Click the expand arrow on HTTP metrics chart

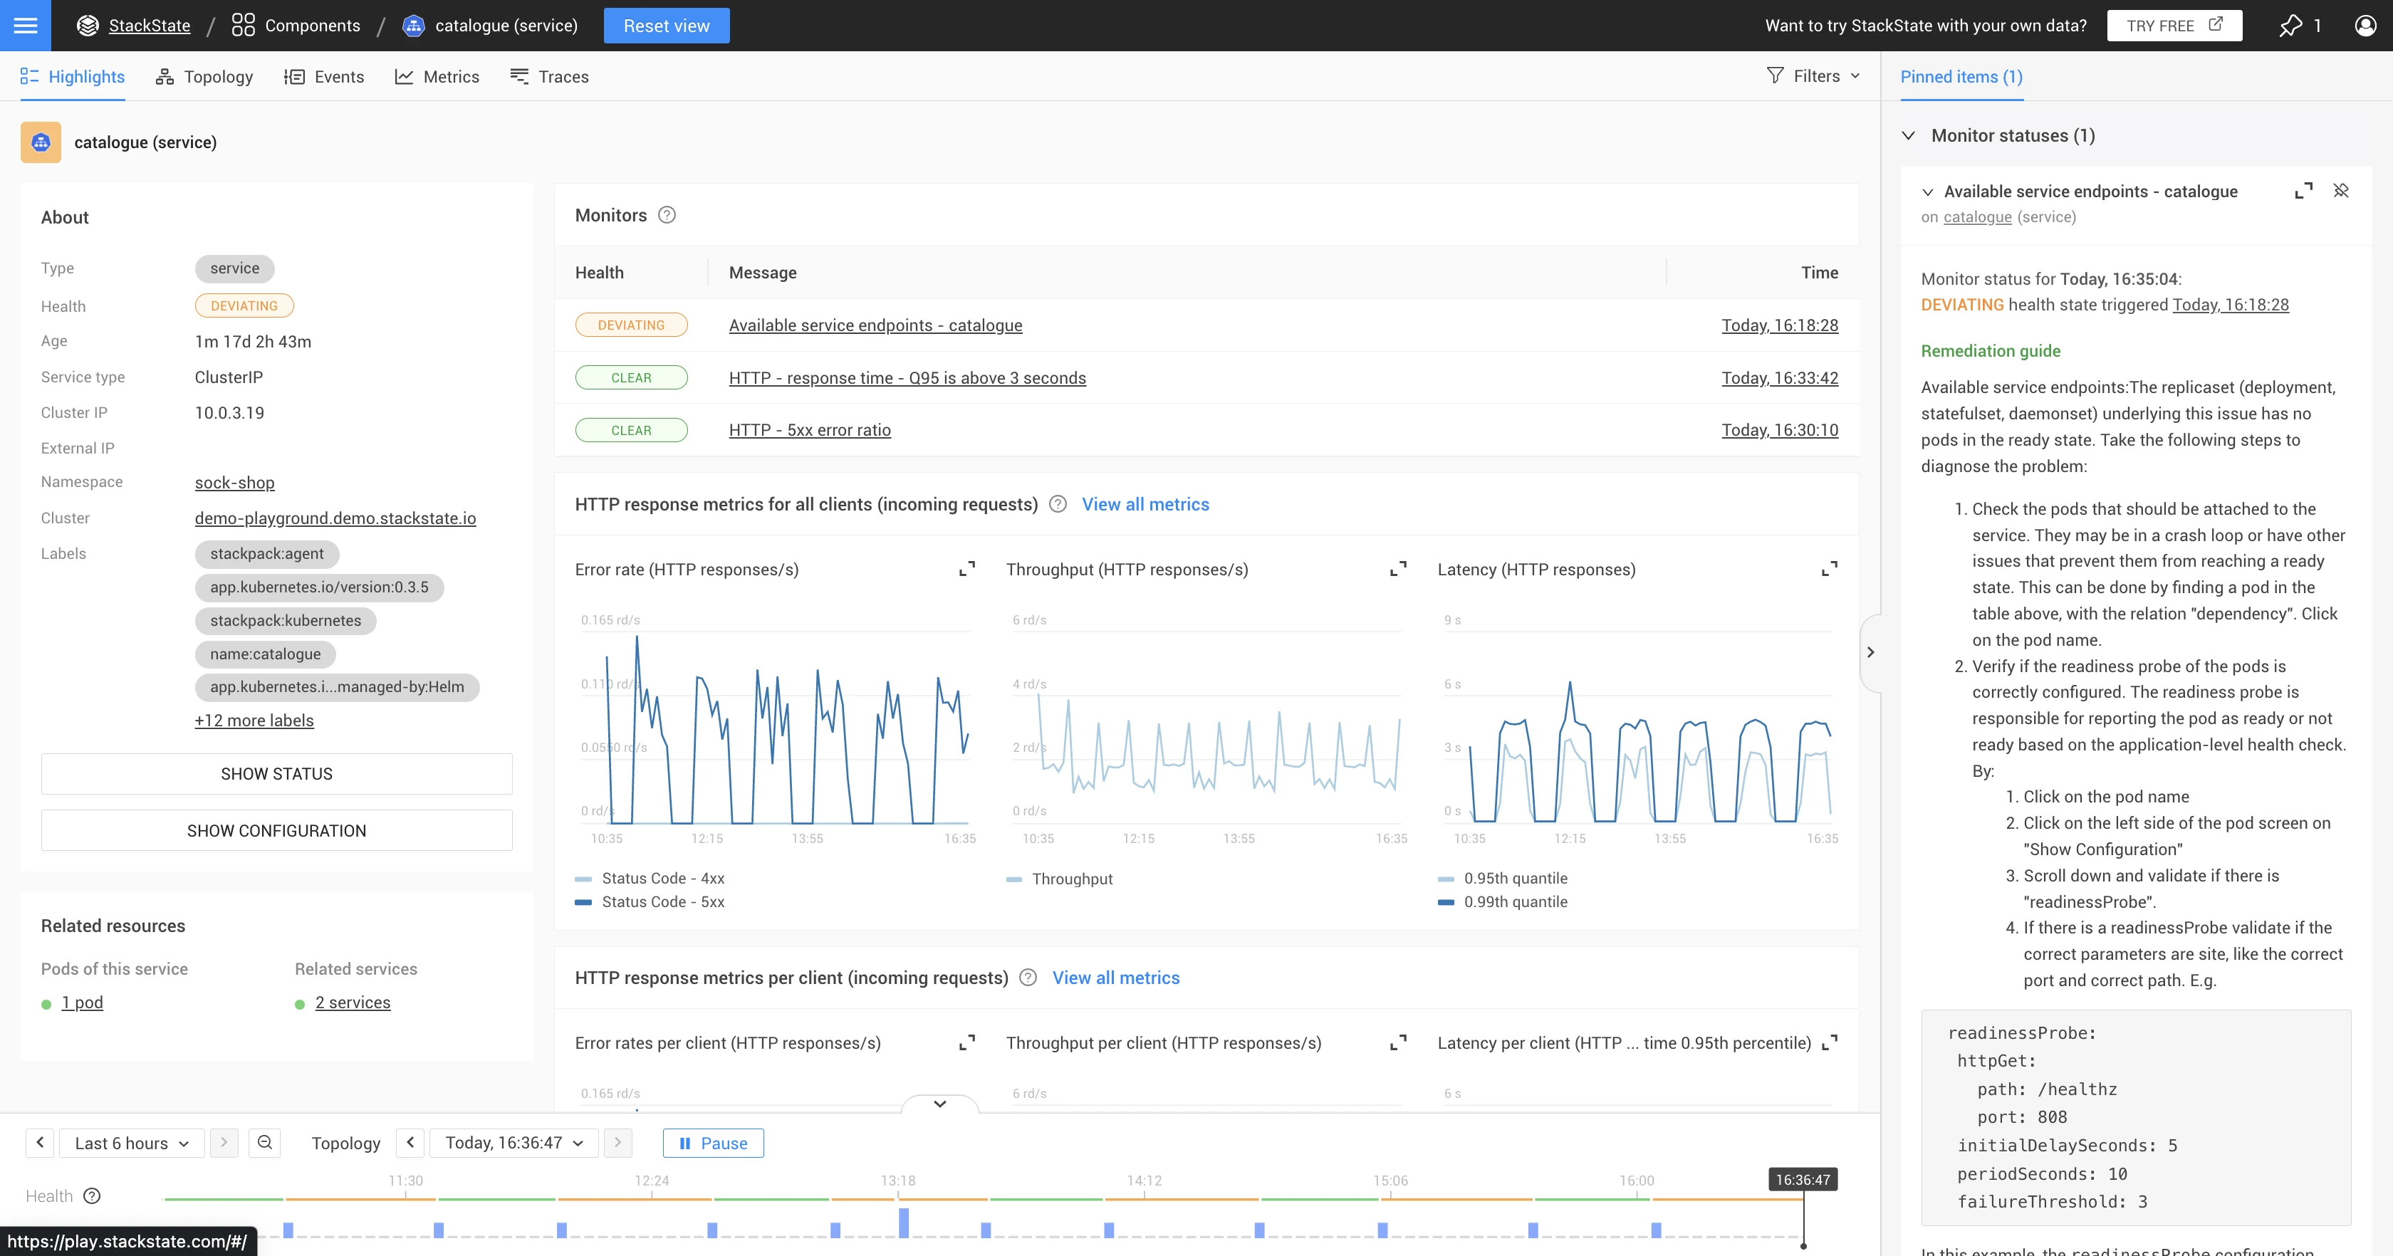[966, 570]
